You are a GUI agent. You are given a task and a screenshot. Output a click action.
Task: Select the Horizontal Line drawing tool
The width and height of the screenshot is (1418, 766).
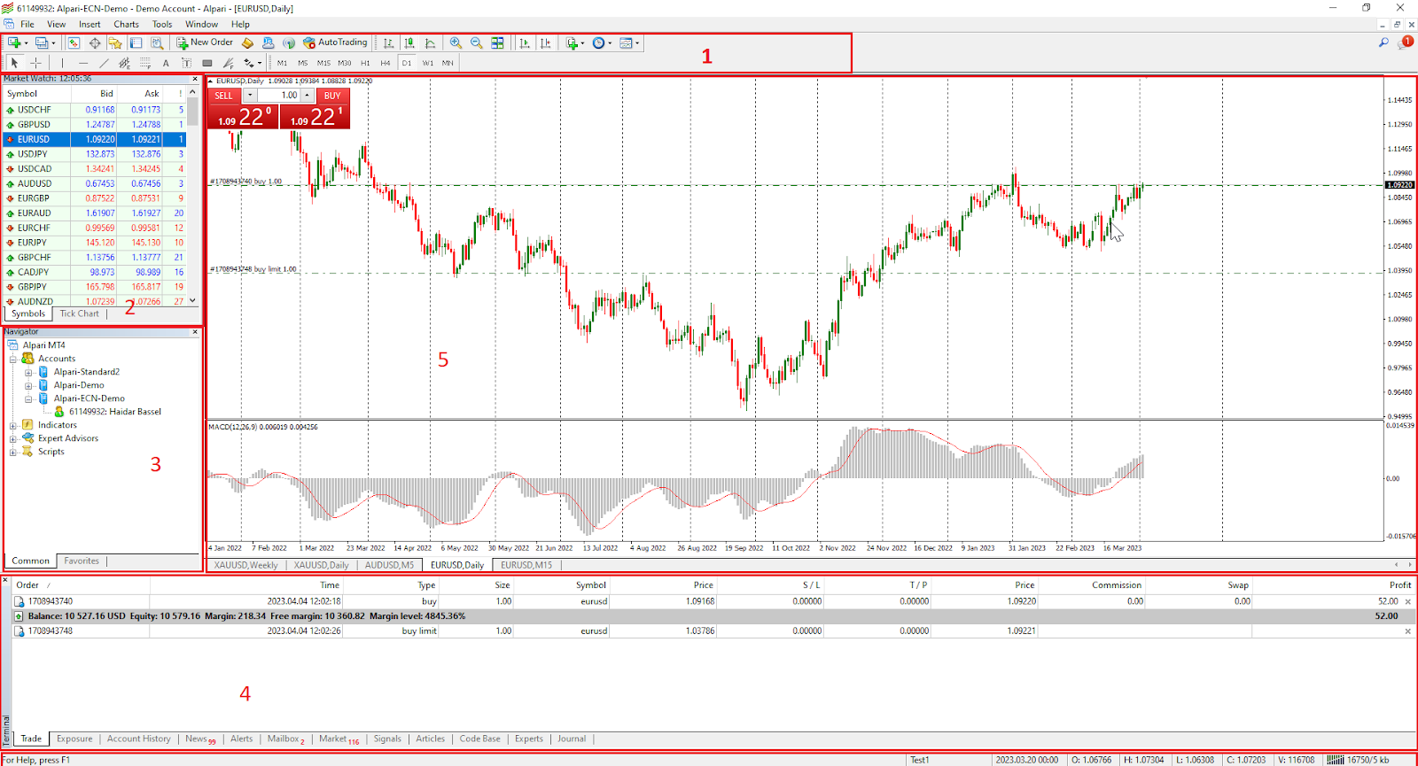83,63
